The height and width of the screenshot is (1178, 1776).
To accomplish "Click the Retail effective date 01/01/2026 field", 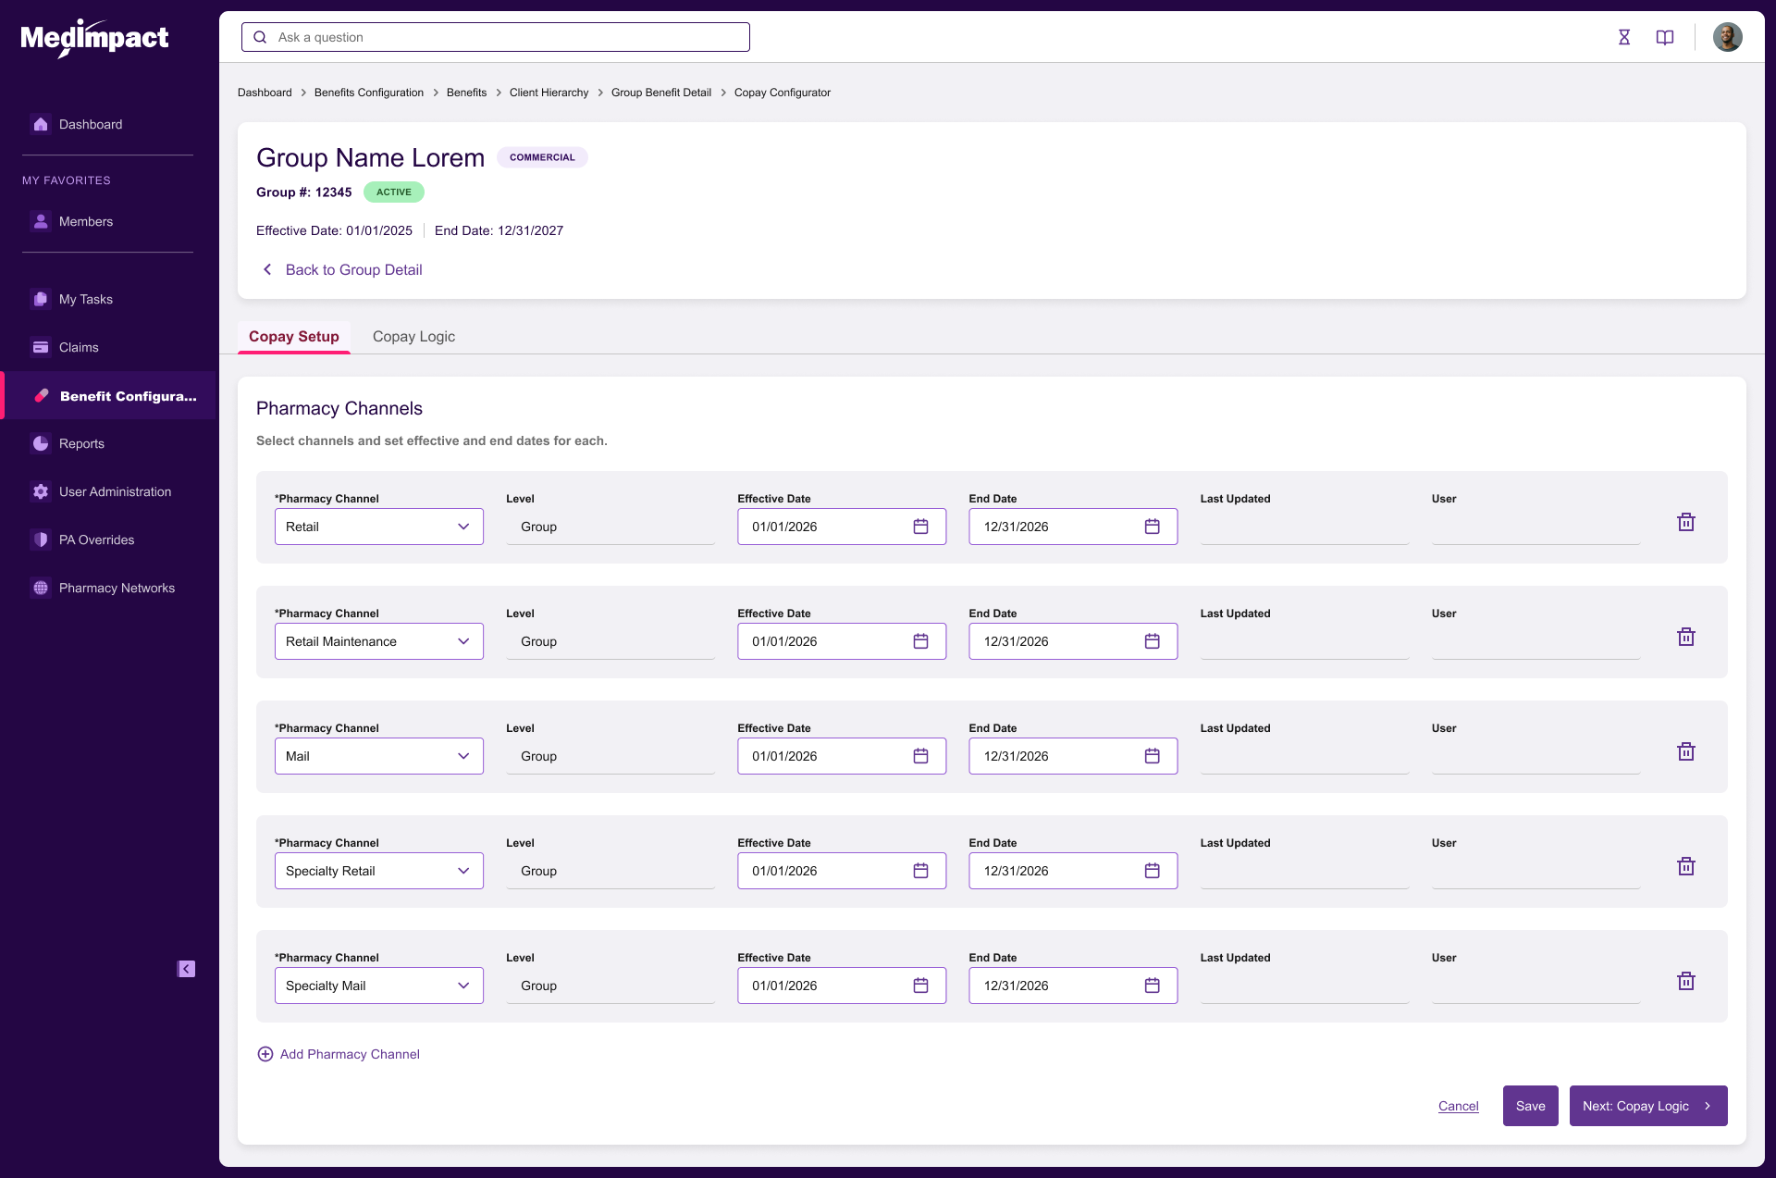I will tap(842, 527).
